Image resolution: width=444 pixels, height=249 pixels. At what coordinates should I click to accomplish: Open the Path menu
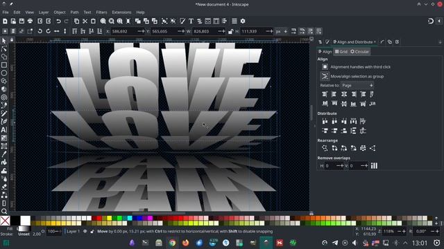coord(74,12)
